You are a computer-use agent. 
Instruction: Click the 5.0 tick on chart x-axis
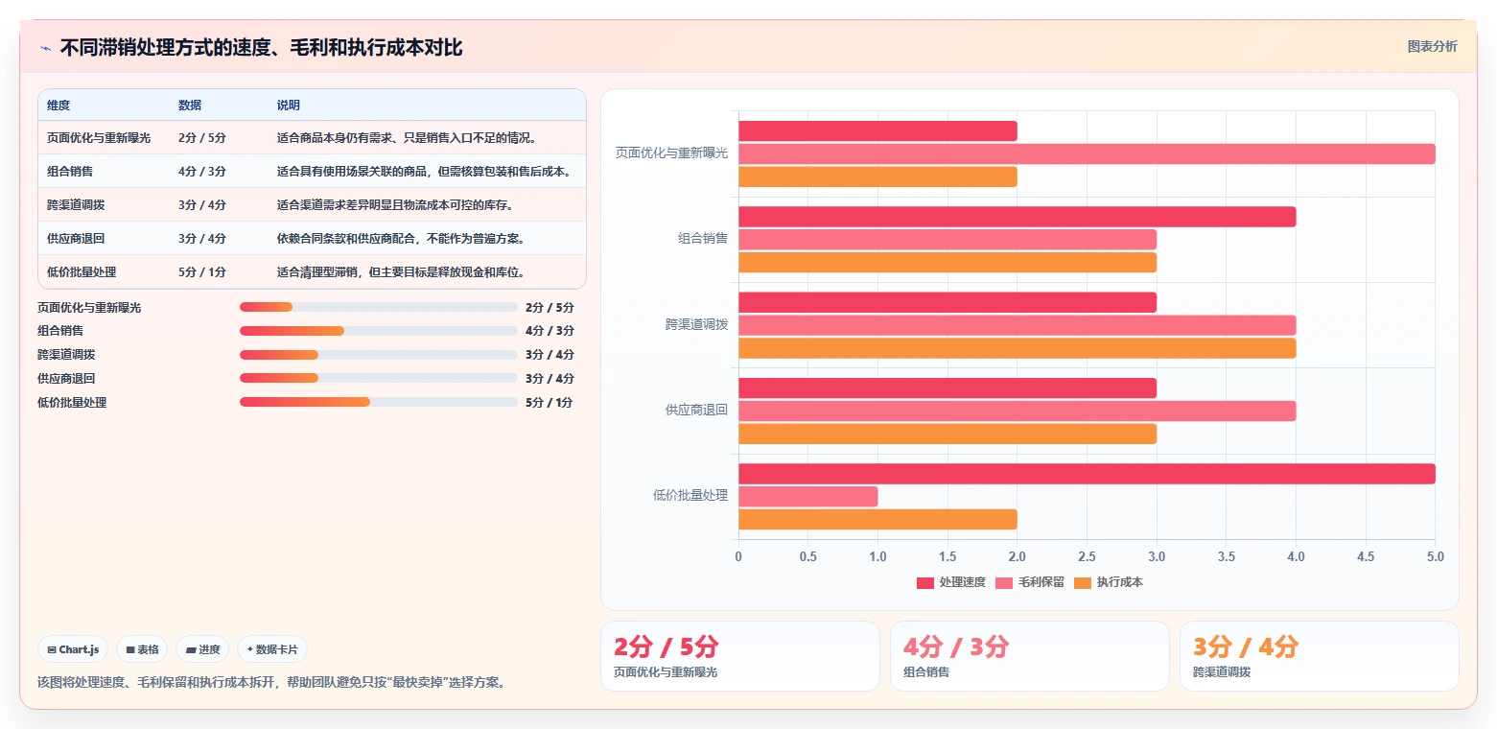pos(1435,556)
